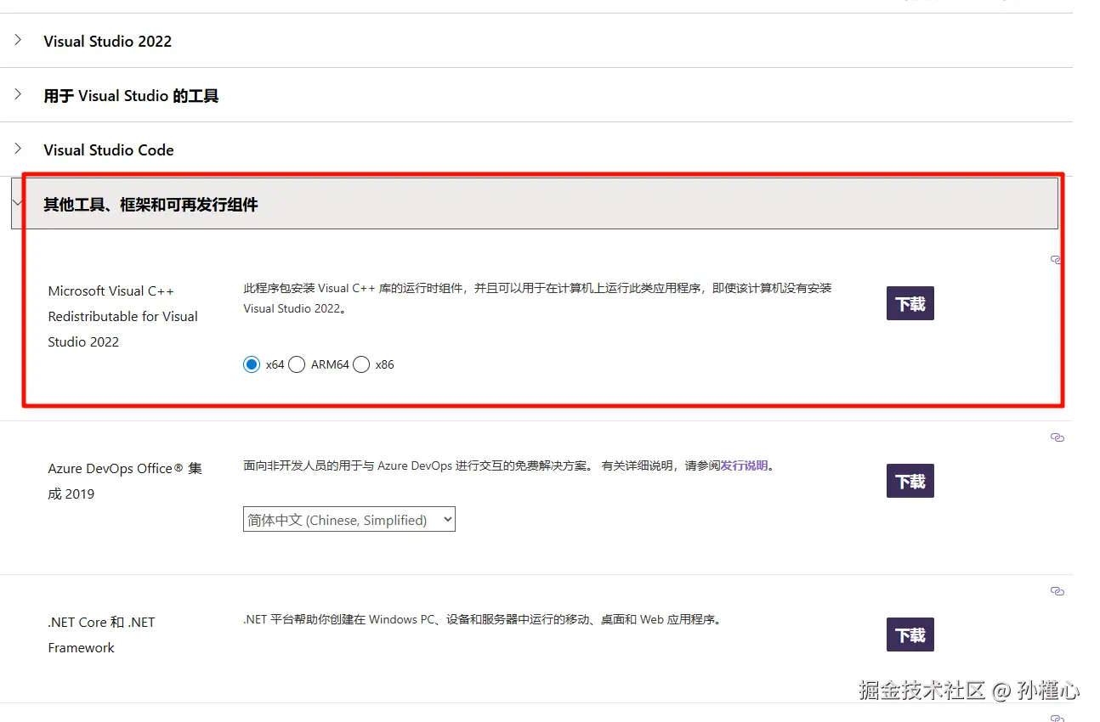
Task: Collapse the 其他工具、框架和可再发行组件 section header
Action: (x=535, y=204)
